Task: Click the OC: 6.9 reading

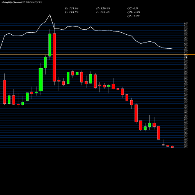Action: click(133, 8)
